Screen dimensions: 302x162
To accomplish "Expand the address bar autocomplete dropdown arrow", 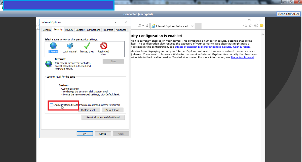I will 143,26.
